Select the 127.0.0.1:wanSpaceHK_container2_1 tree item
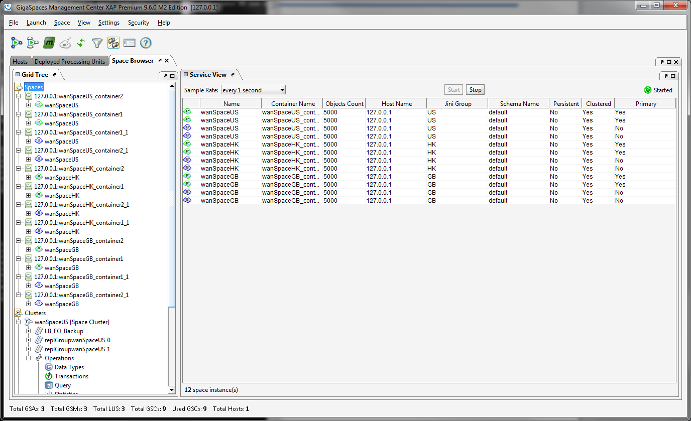This screenshot has width=691, height=421. pos(82,205)
